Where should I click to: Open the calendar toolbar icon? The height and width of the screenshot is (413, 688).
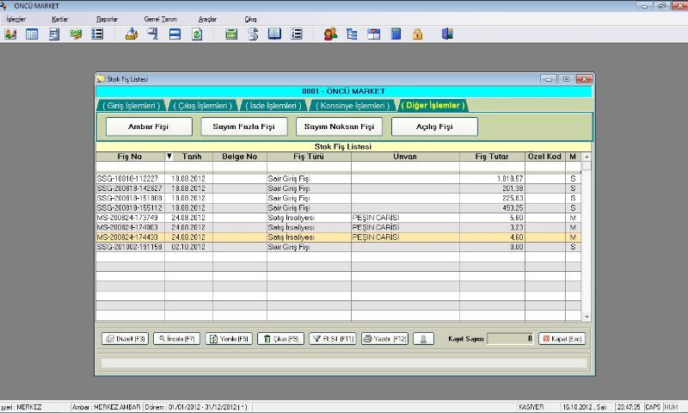pyautogui.click(x=374, y=34)
